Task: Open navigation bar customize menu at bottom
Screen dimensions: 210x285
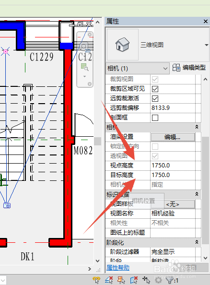Action: click(x=90, y=84)
